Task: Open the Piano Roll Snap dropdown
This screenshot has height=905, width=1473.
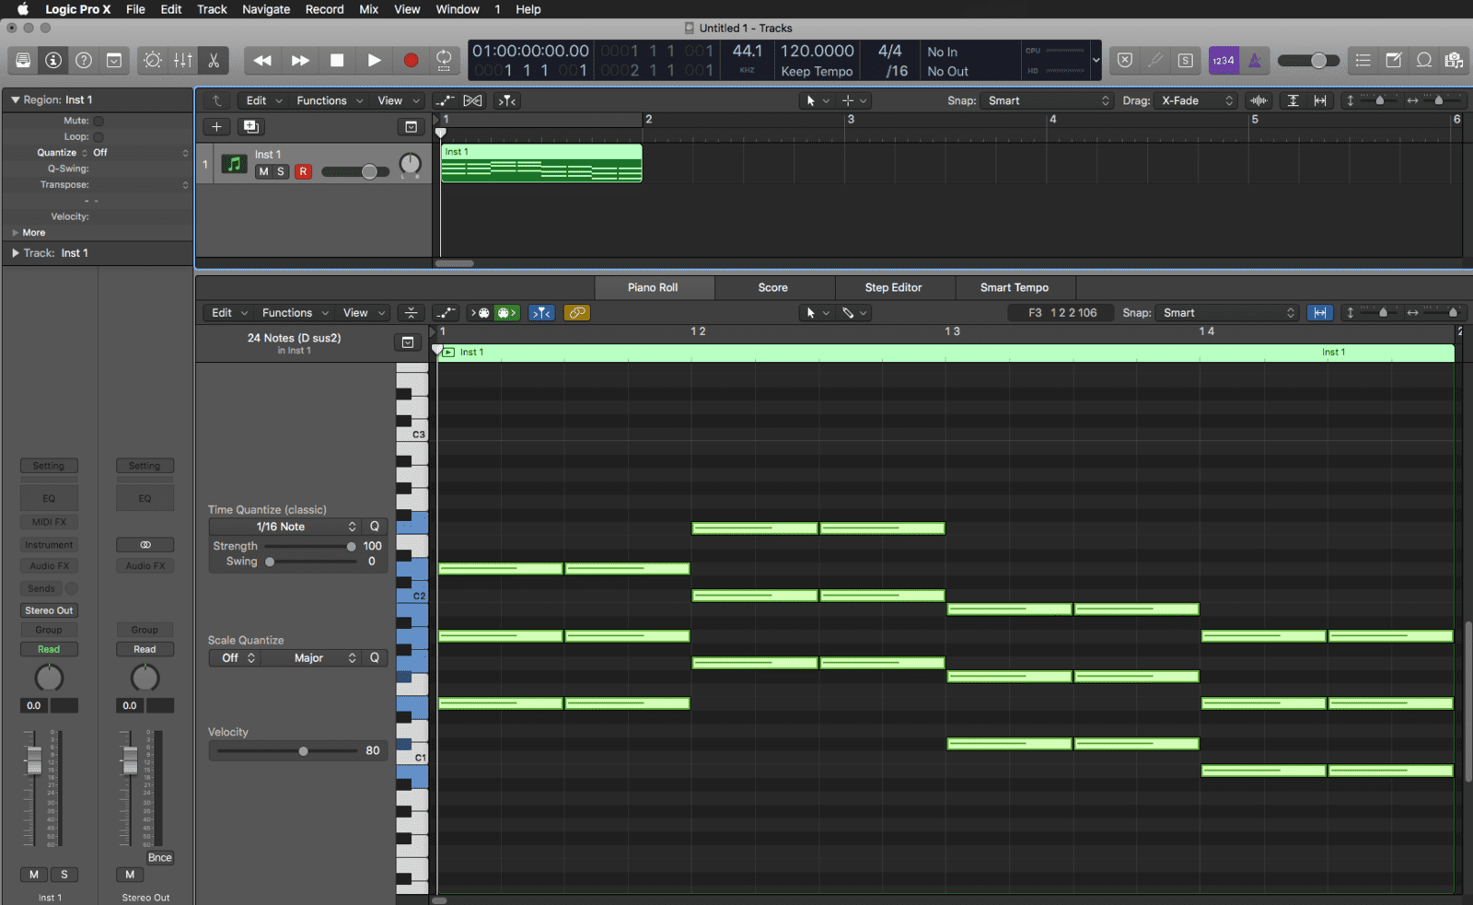Action: coord(1226,313)
